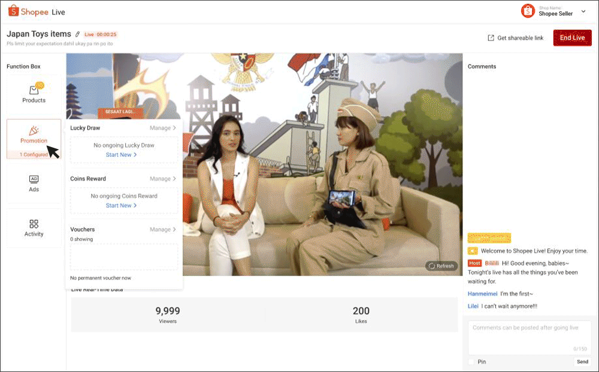Image resolution: width=599 pixels, height=372 pixels.
Task: Enable the Pin checkbox below the comments
Action: [x=471, y=361]
